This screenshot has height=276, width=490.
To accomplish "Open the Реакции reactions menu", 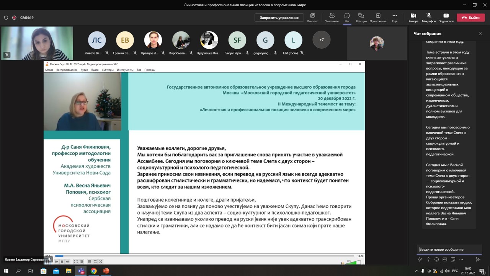I will tap(361, 17).
